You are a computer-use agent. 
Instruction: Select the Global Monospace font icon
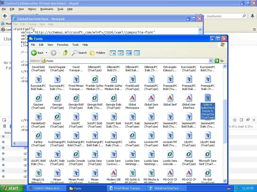pyautogui.click(x=132, y=98)
